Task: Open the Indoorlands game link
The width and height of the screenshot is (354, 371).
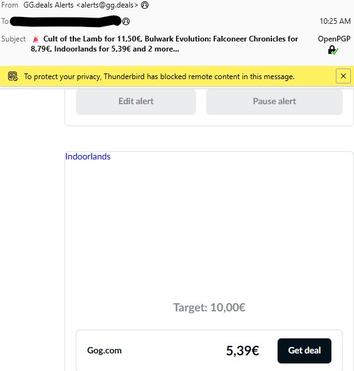Action: [88, 157]
